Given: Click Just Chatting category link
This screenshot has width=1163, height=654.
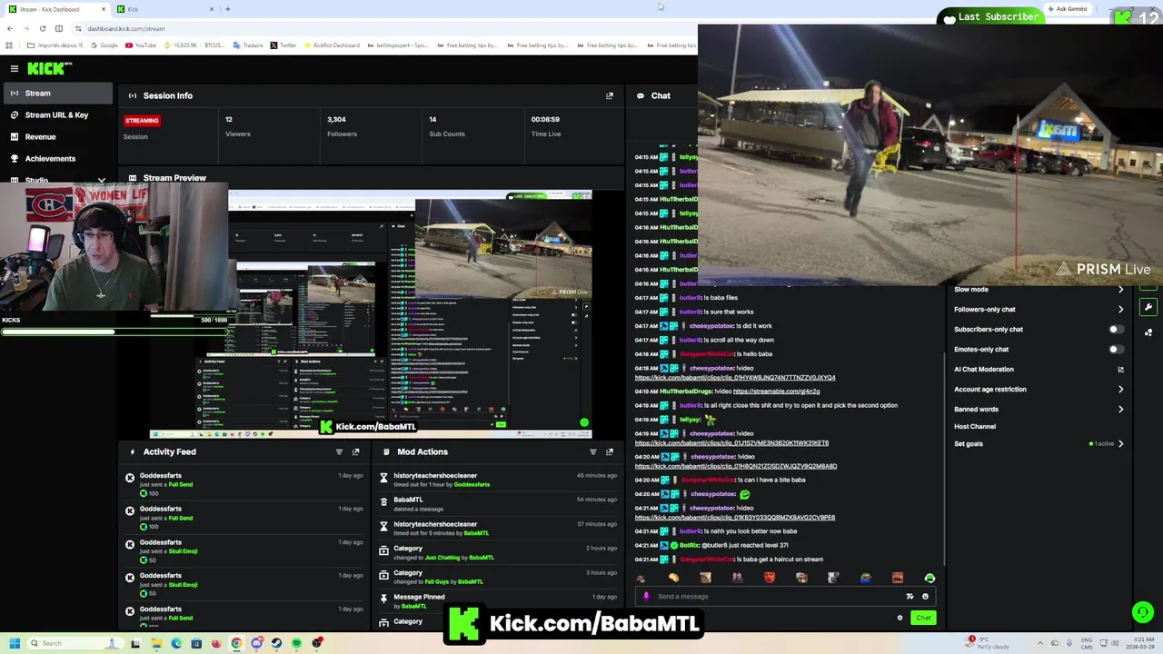Looking at the screenshot, I should 442,558.
